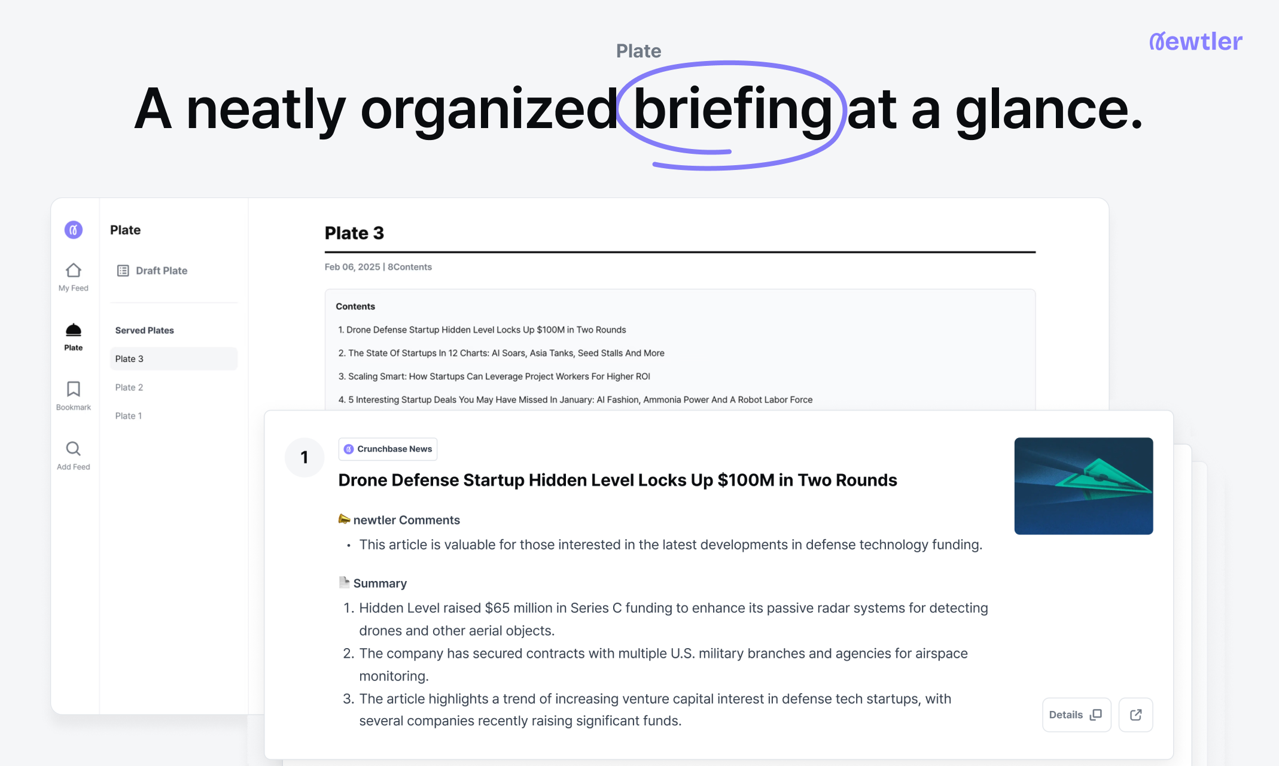Open the Details button

[x=1076, y=715]
